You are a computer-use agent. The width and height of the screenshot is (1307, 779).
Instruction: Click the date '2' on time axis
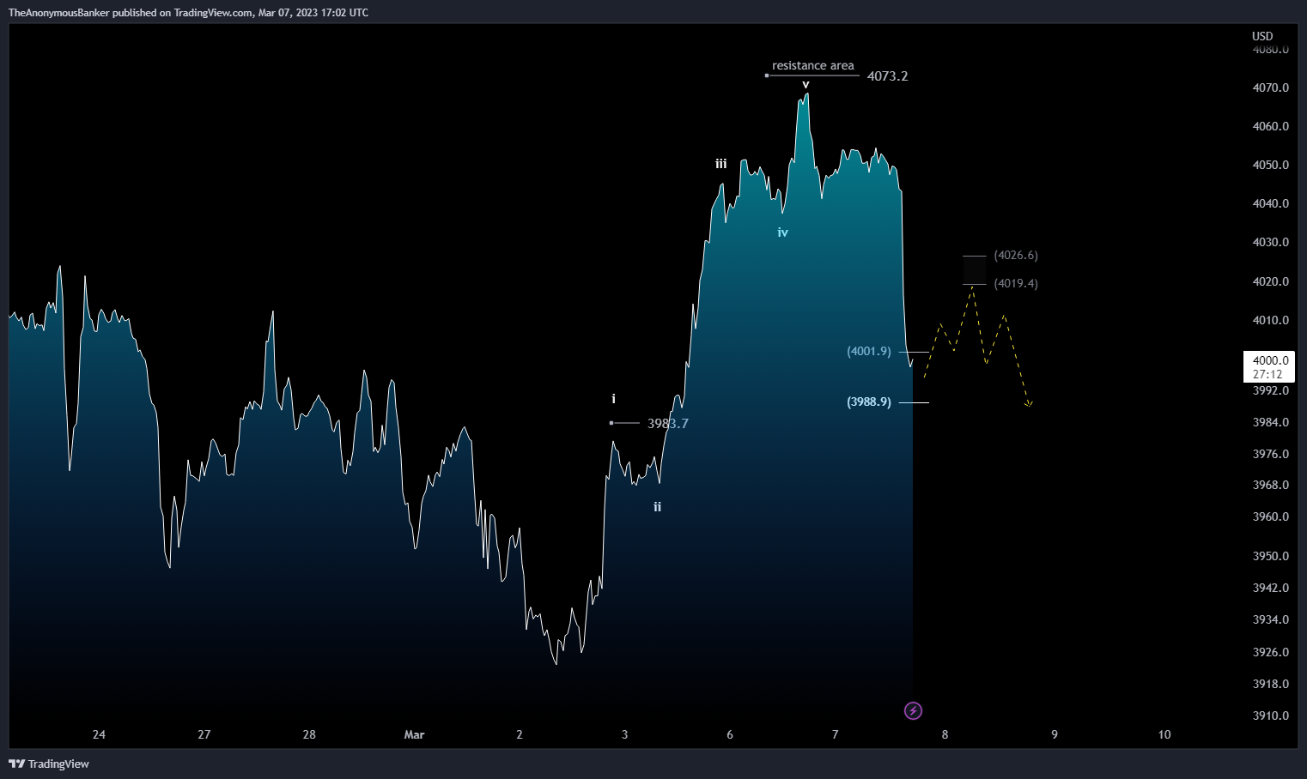(x=520, y=734)
